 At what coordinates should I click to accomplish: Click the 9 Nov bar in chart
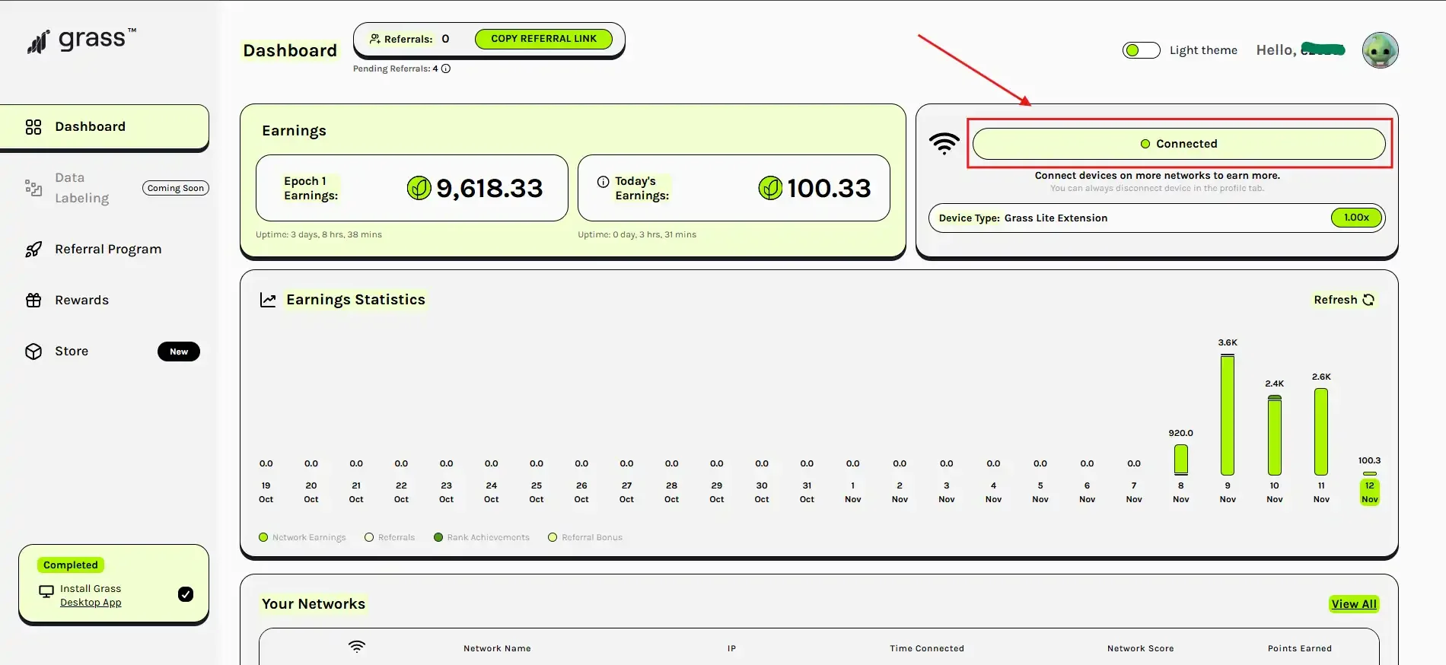1228,415
